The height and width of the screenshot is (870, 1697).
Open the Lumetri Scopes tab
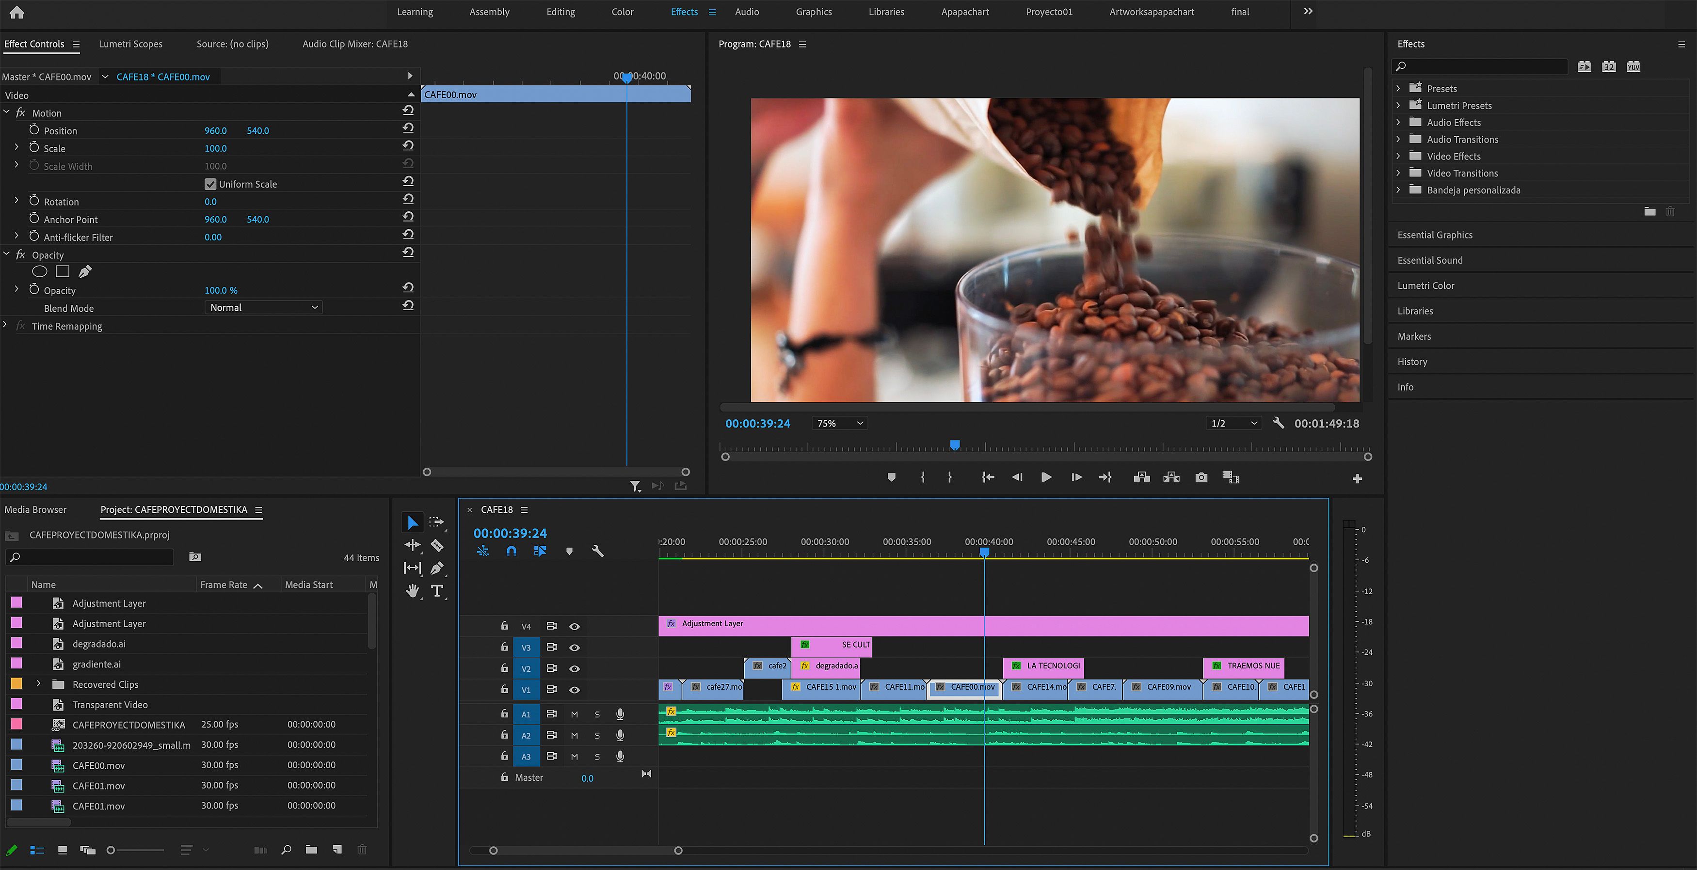click(x=130, y=44)
